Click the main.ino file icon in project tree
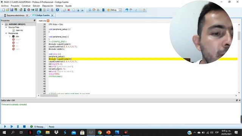242x136 pixels. point(14,30)
